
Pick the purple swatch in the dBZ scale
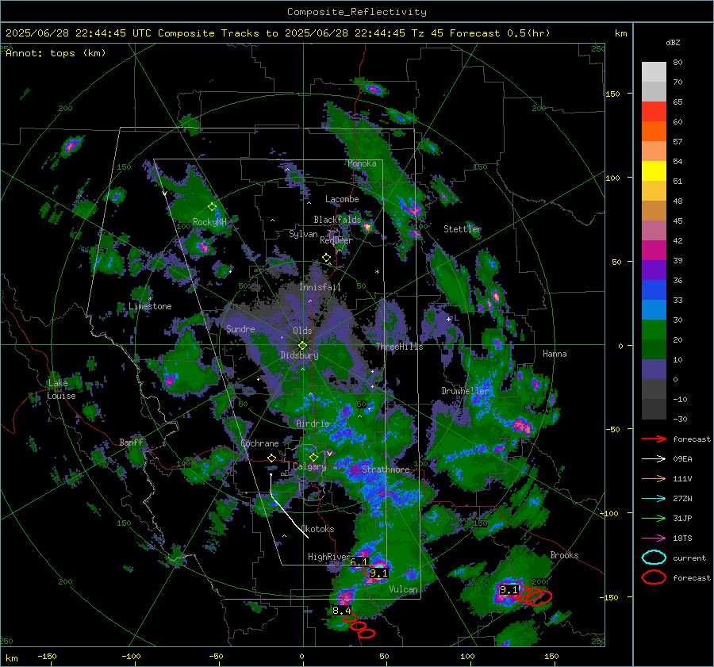[654, 270]
